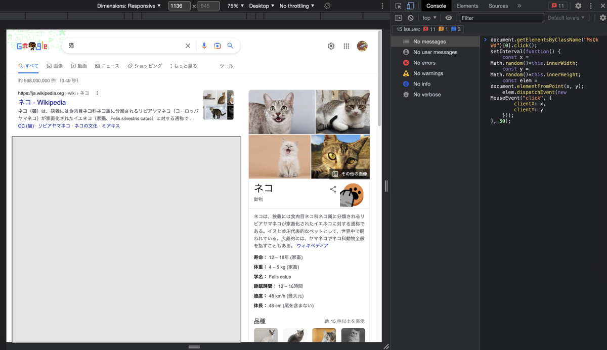Image resolution: width=607 pixels, height=350 pixels.
Task: Open device toolbar three-dot options
Action: [382, 6]
